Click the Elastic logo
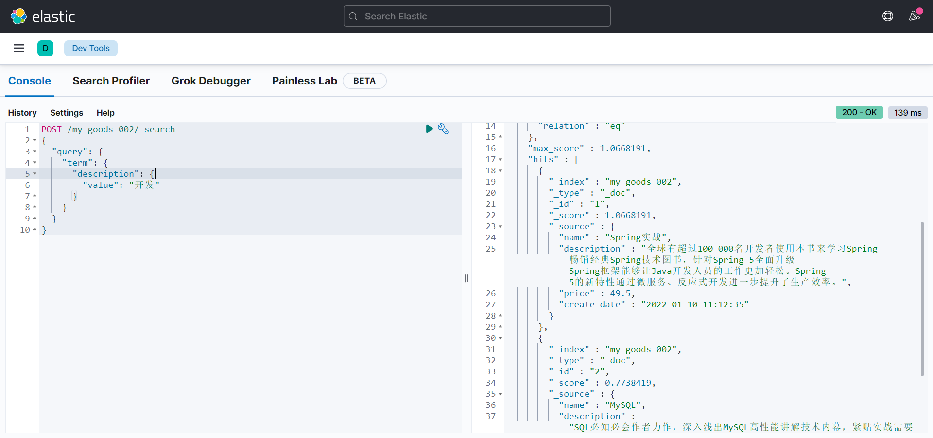This screenshot has width=933, height=438. tap(43, 17)
